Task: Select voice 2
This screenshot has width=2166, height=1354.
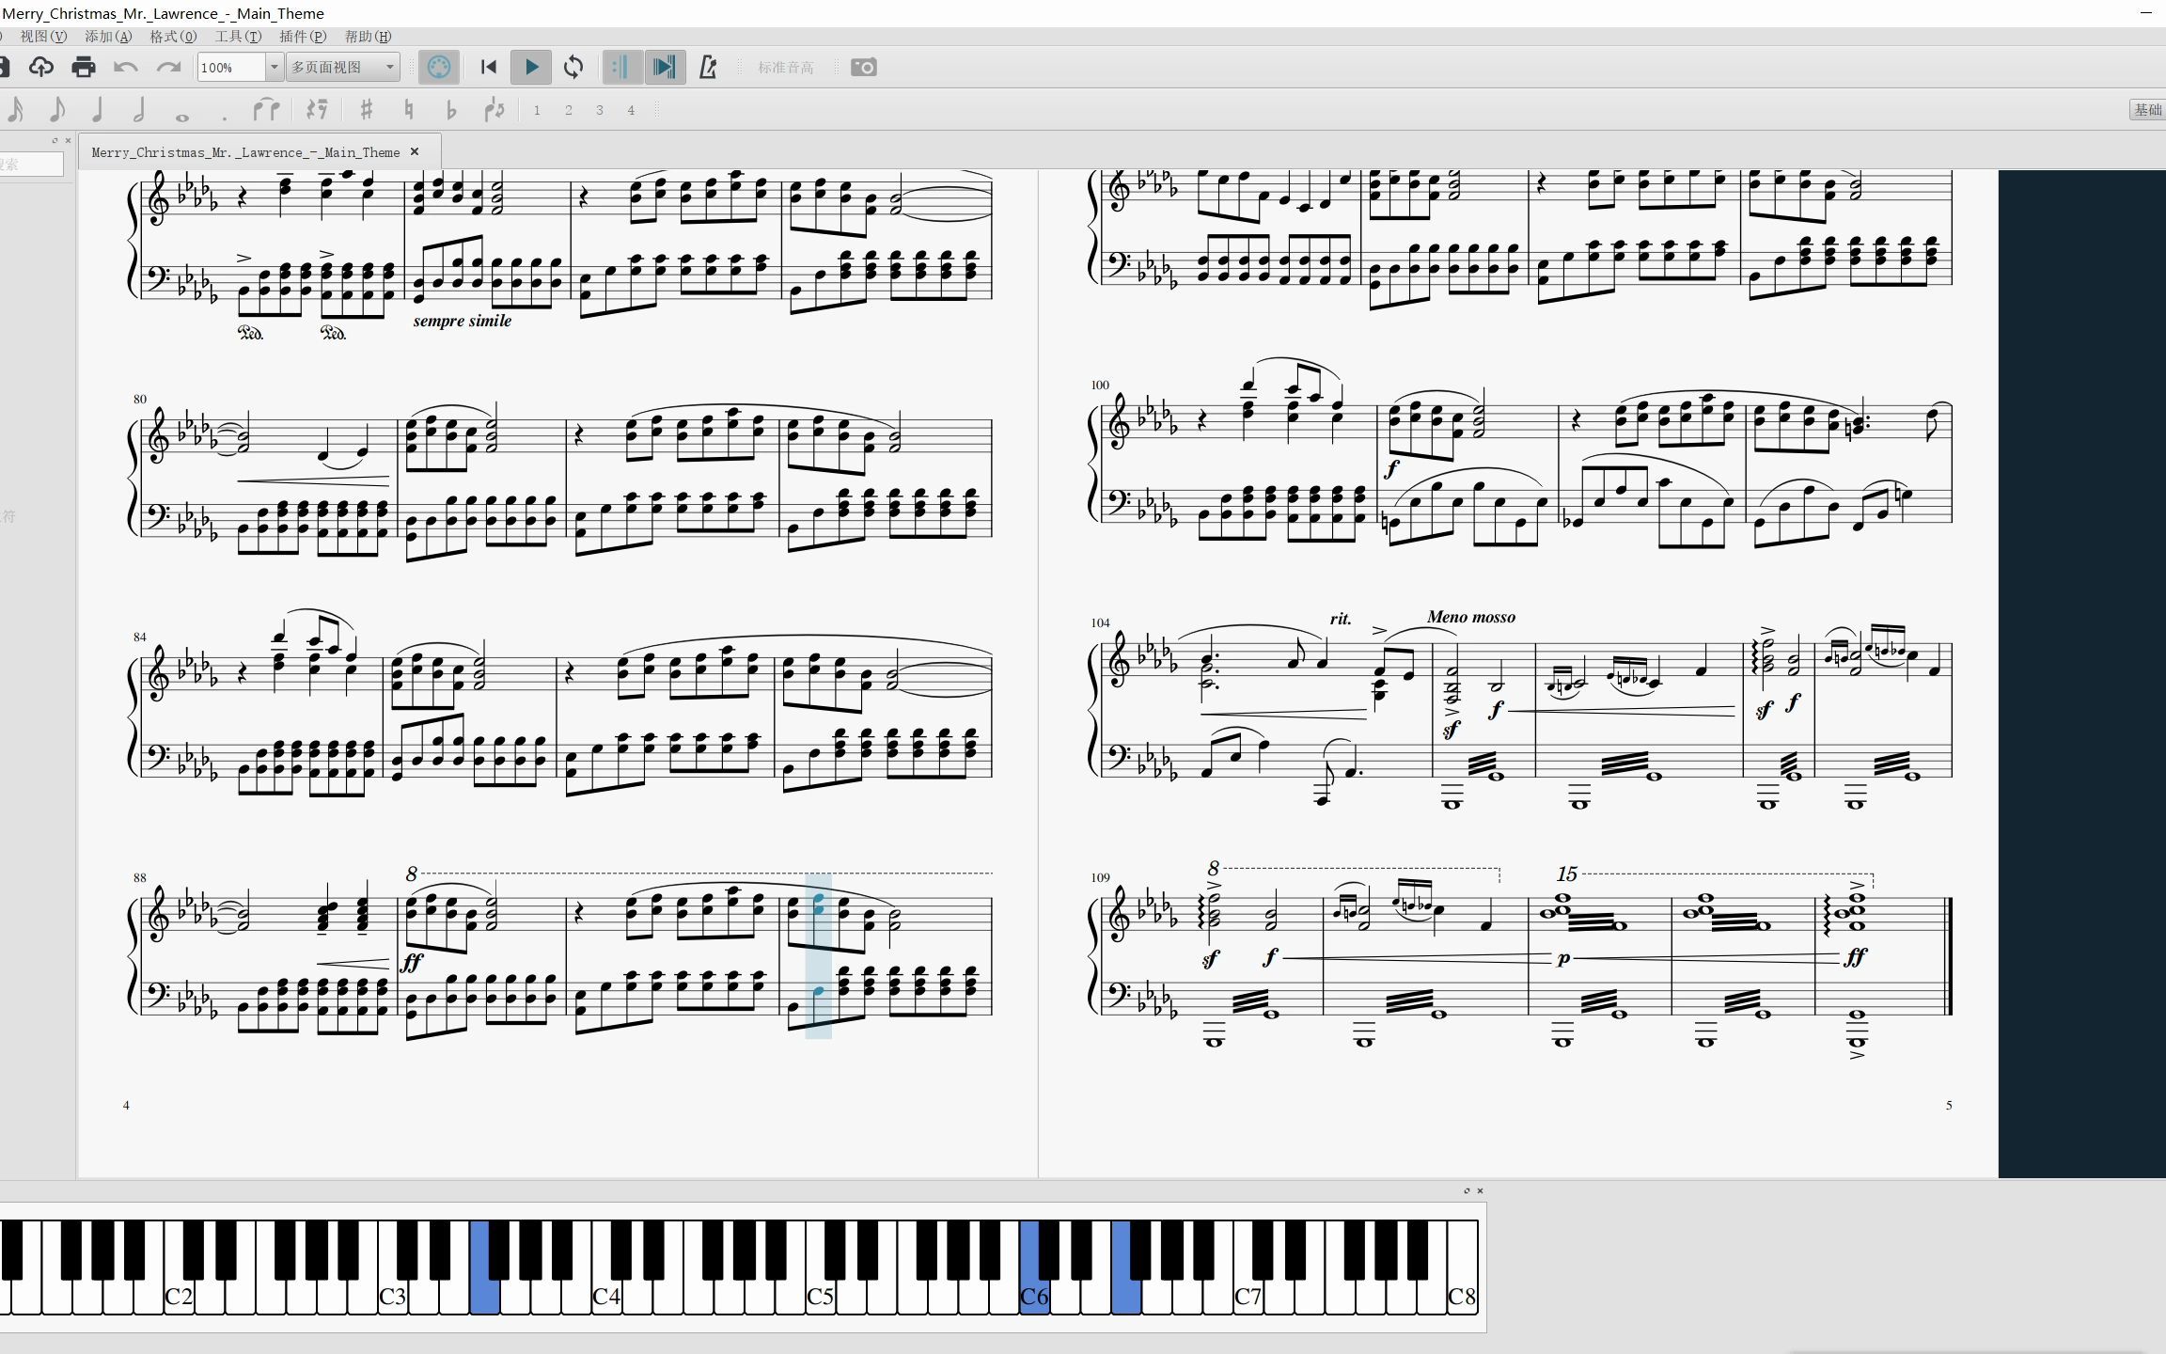Action: pos(569,110)
